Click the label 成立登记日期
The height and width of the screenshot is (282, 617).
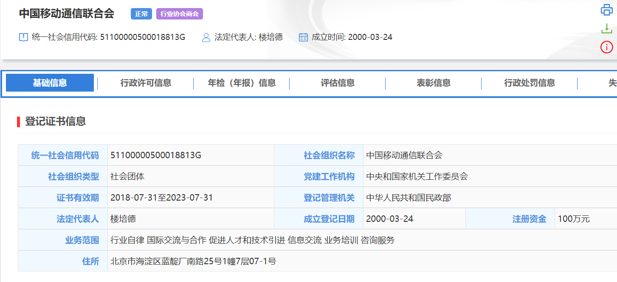(x=329, y=219)
